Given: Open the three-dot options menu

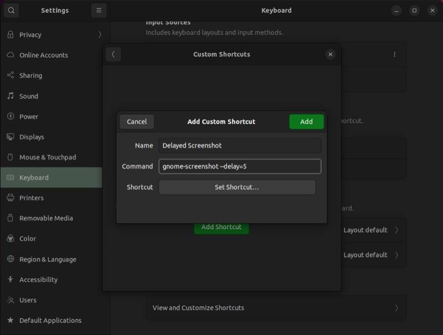Looking at the screenshot, I should click(395, 54).
